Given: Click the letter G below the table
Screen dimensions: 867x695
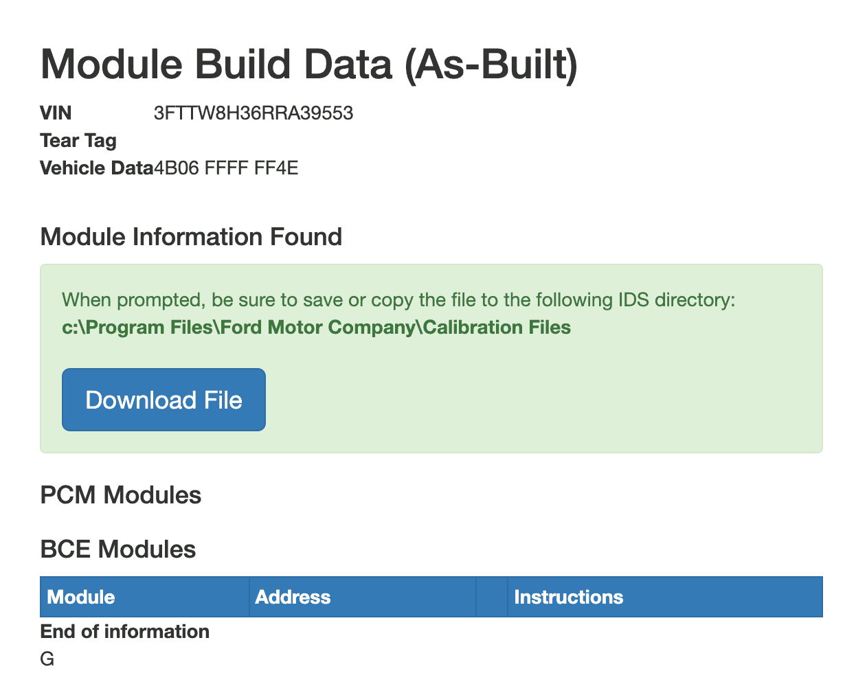Looking at the screenshot, I should tap(47, 659).
